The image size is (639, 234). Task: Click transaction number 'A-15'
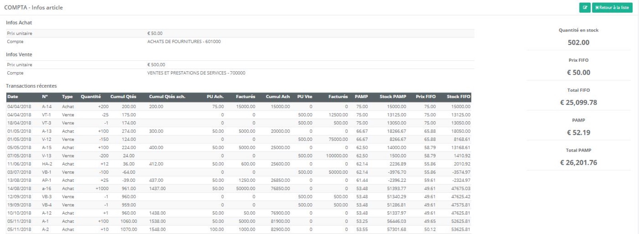point(47,147)
